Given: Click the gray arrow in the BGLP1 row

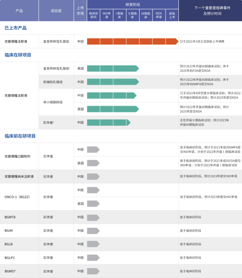Looking at the screenshot, I should coord(93,258).
